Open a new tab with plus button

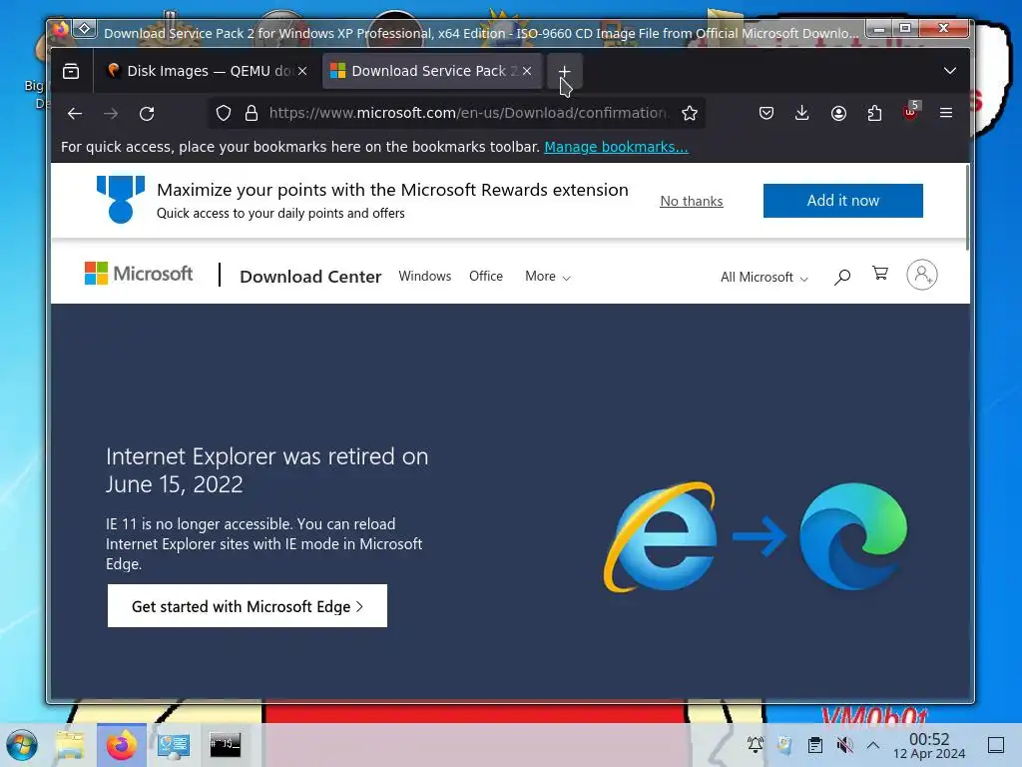[565, 71]
